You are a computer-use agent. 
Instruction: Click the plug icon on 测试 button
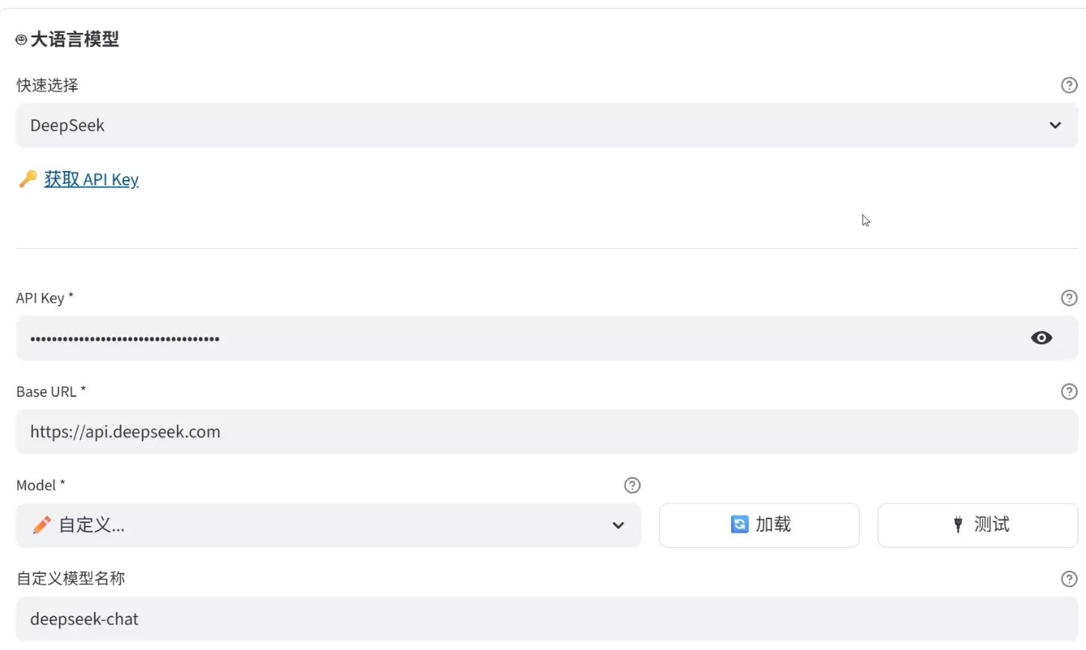(958, 524)
